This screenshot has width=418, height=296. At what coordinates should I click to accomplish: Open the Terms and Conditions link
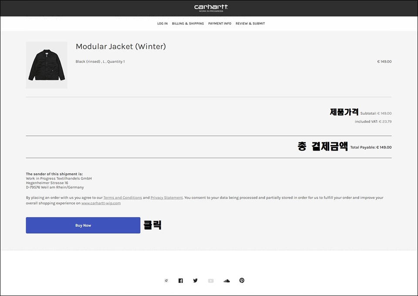(123, 198)
